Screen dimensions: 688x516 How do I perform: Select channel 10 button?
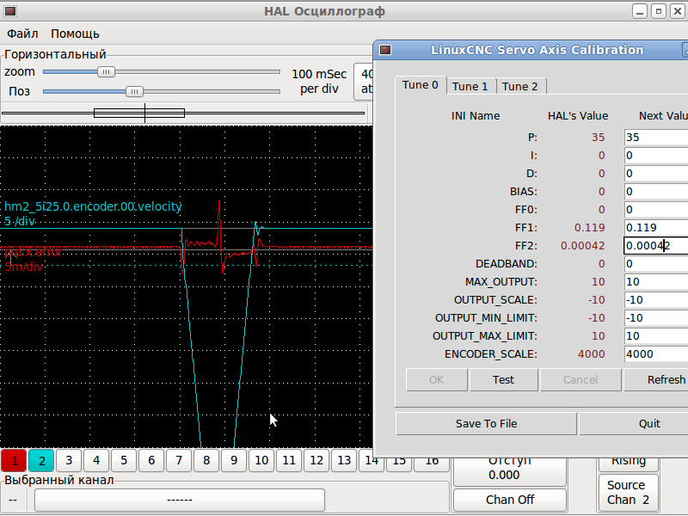coord(261,460)
